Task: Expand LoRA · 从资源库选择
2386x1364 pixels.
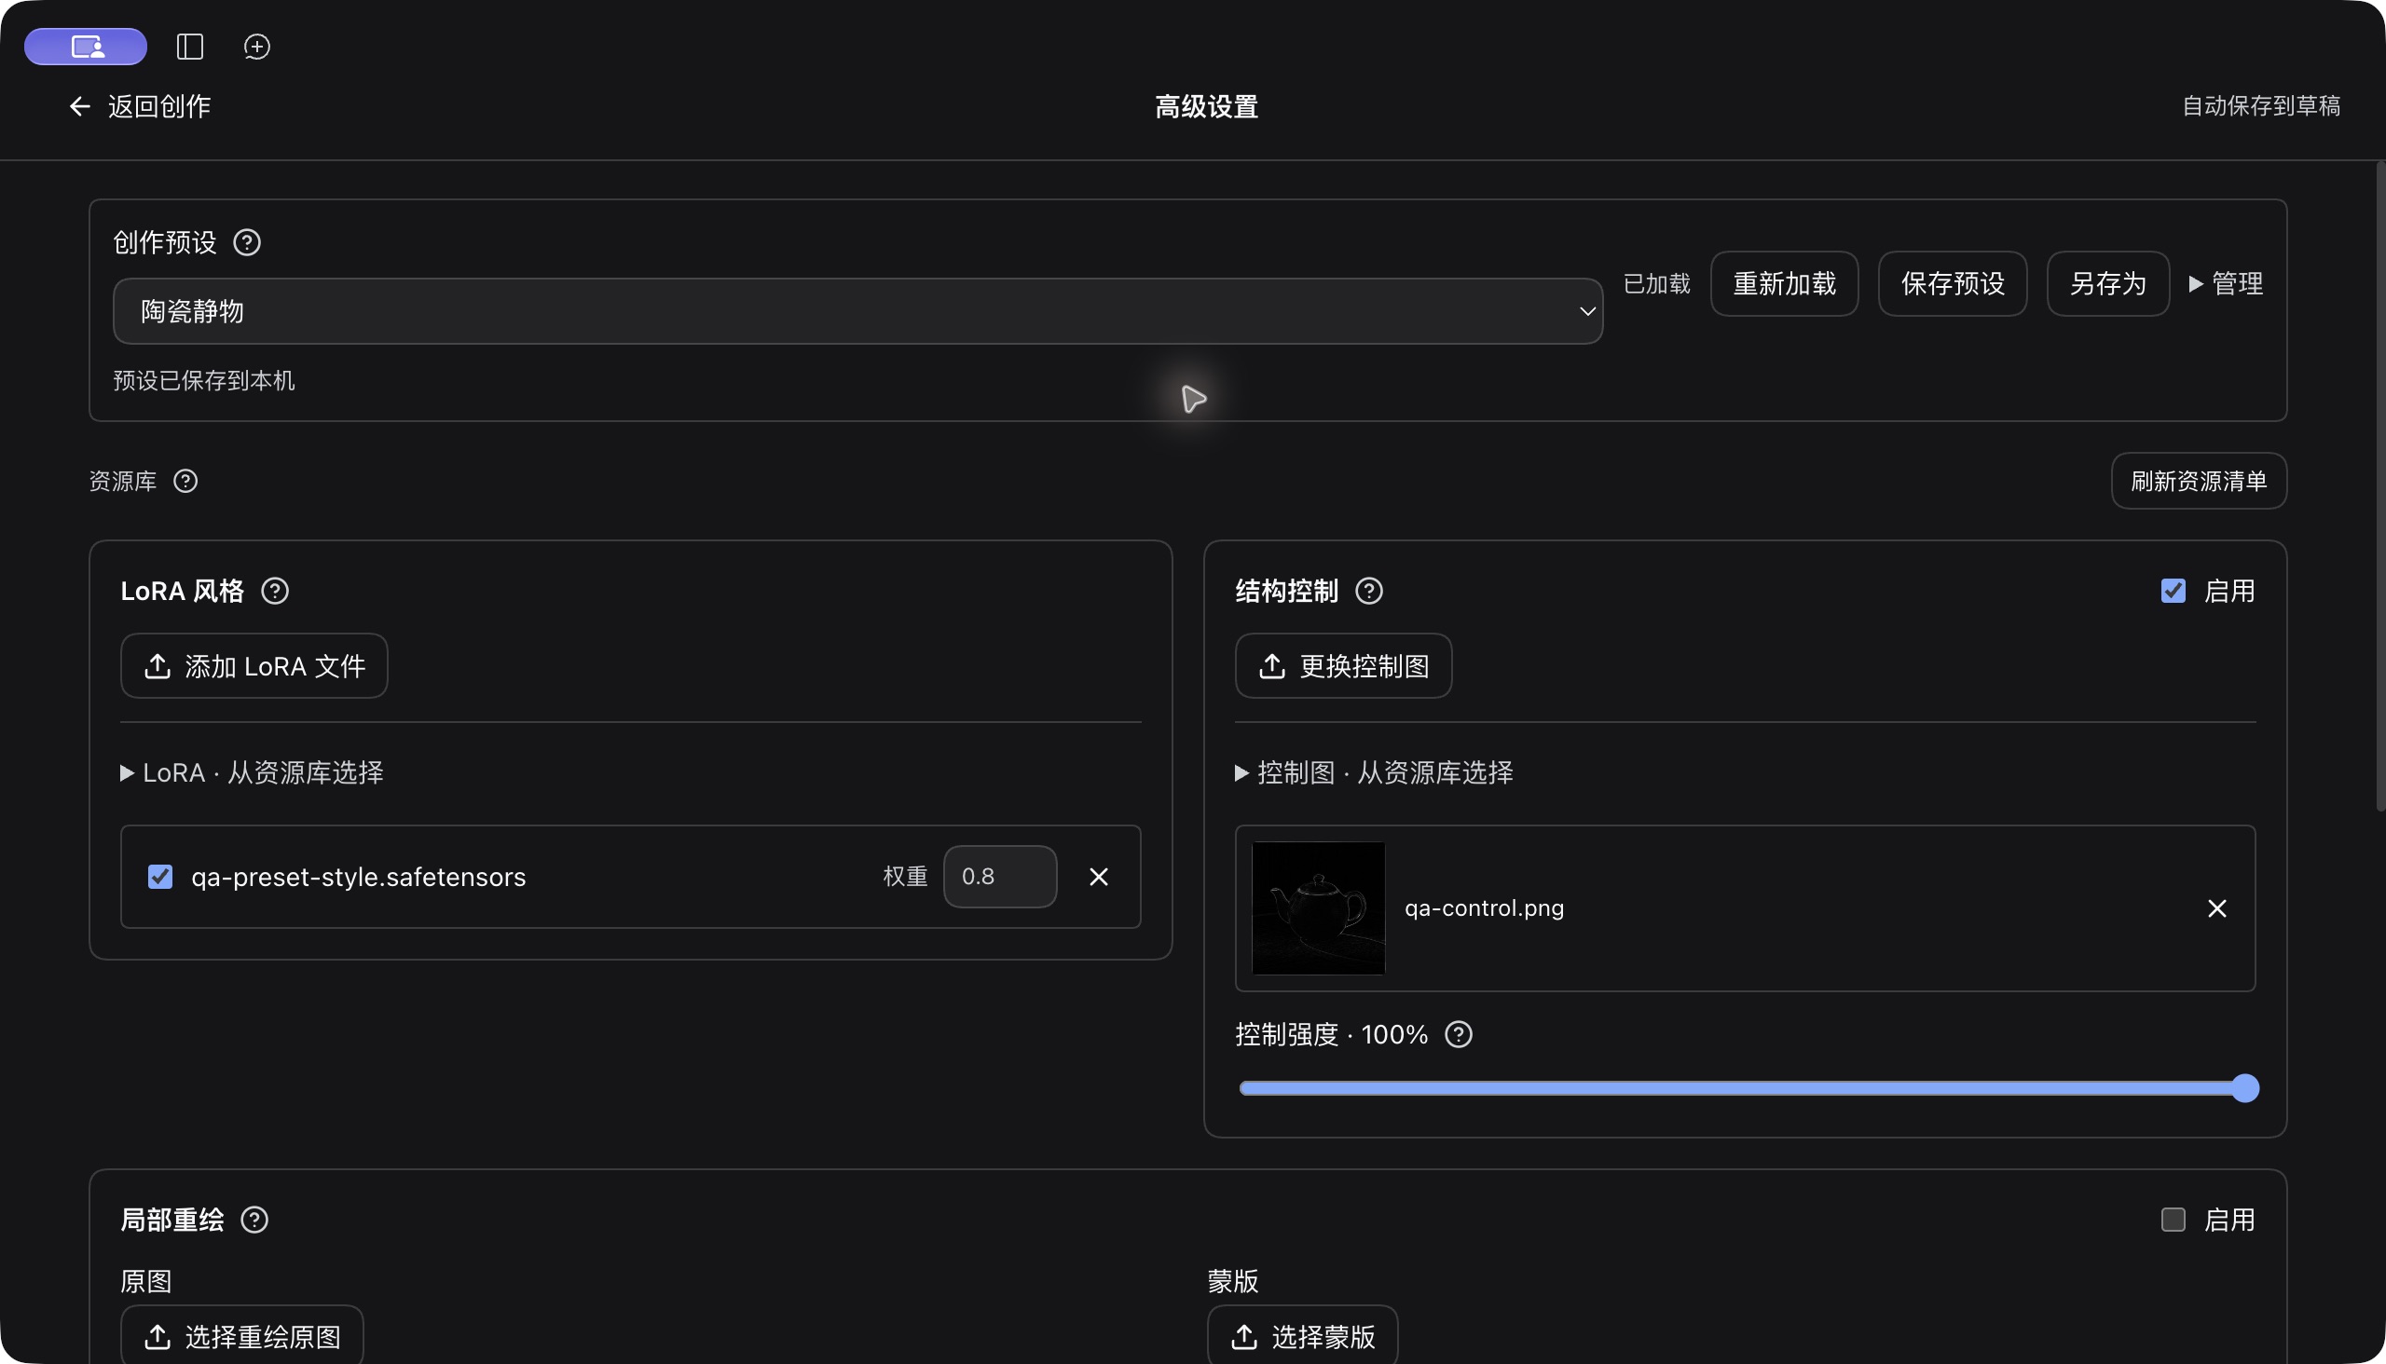Action: [253, 773]
